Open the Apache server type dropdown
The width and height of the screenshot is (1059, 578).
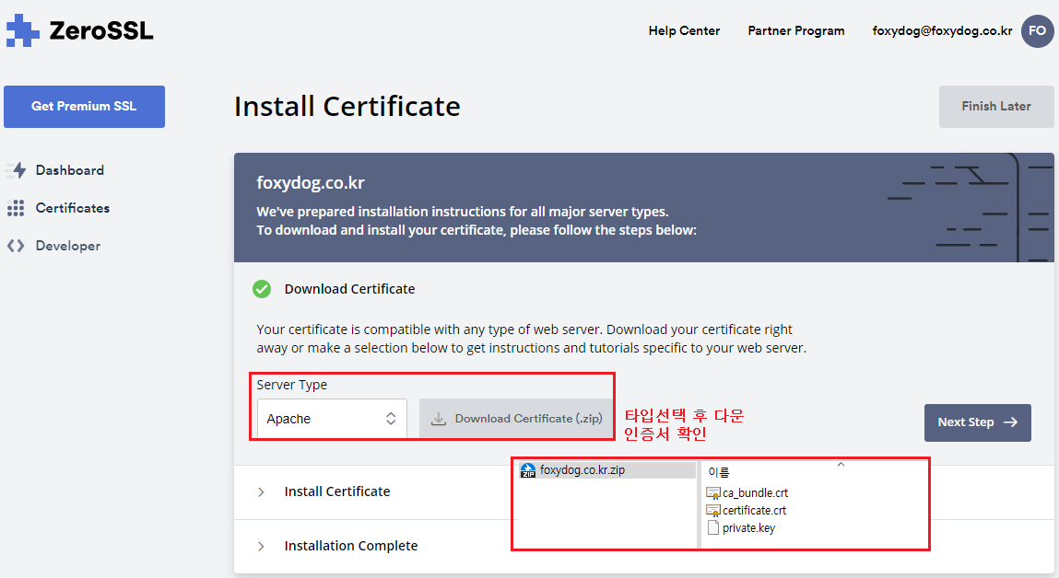(x=332, y=419)
